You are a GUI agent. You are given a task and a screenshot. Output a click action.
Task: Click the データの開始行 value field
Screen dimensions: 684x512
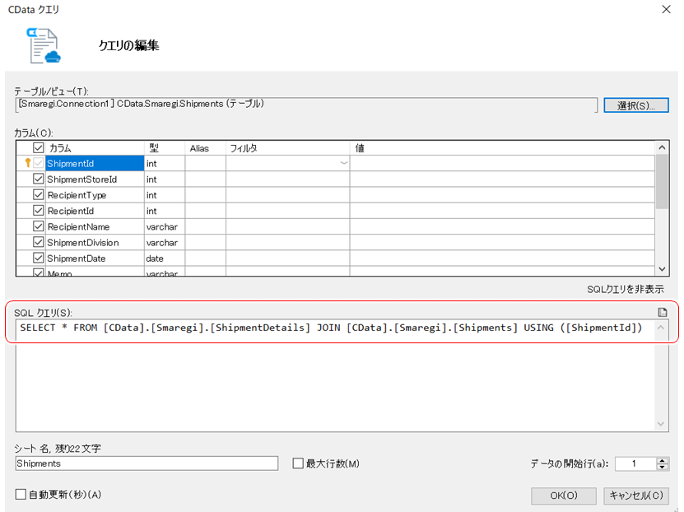pyautogui.click(x=635, y=463)
